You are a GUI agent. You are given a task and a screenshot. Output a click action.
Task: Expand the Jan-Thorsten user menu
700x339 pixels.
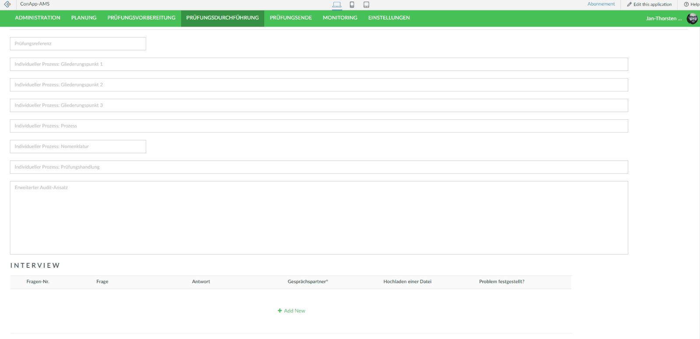point(663,18)
